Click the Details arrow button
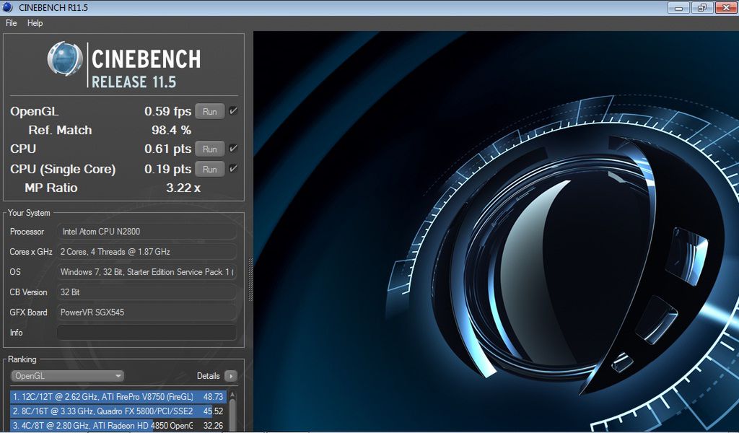This screenshot has width=739, height=433. coord(231,376)
